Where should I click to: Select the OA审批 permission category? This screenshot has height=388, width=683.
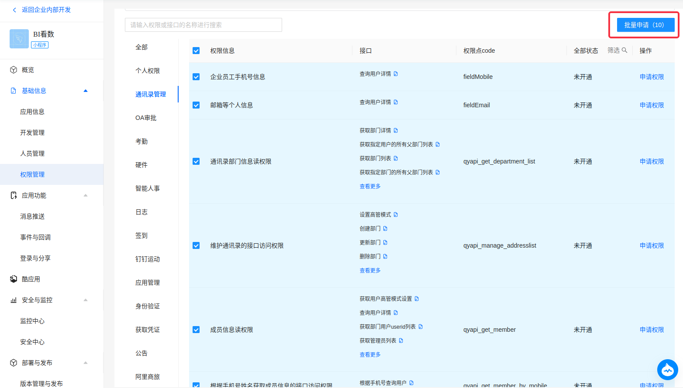(146, 118)
